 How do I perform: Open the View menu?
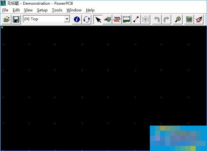(x=28, y=10)
